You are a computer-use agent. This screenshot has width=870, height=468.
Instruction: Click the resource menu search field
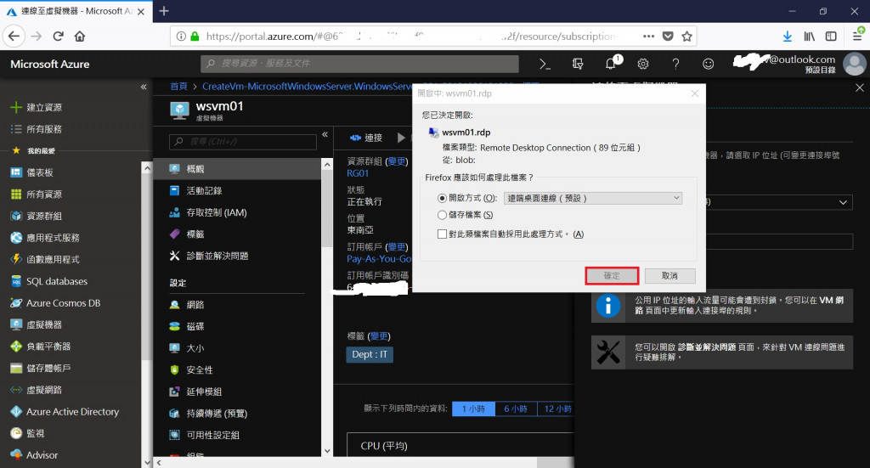[x=243, y=141]
